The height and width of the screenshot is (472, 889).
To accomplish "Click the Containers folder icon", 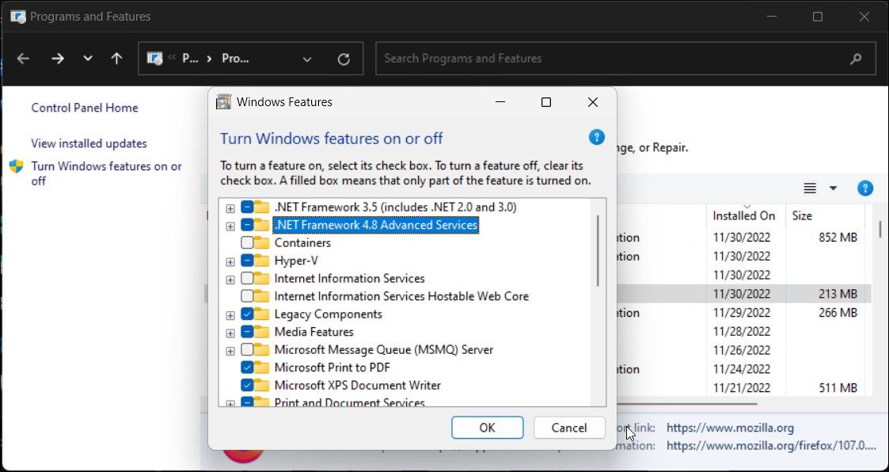I will click(x=261, y=243).
